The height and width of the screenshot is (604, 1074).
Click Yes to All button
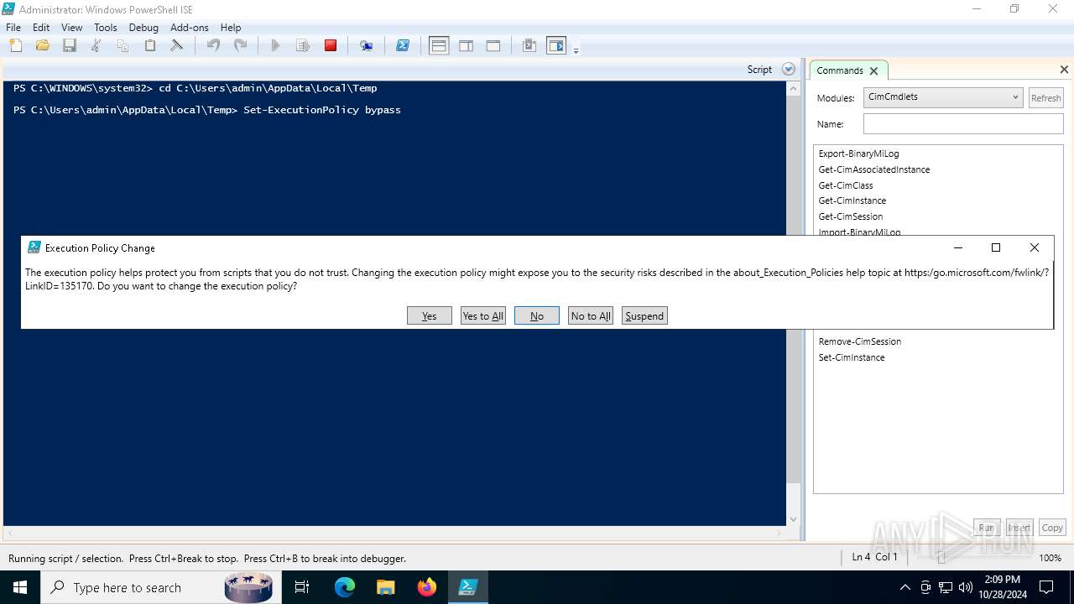coord(483,315)
